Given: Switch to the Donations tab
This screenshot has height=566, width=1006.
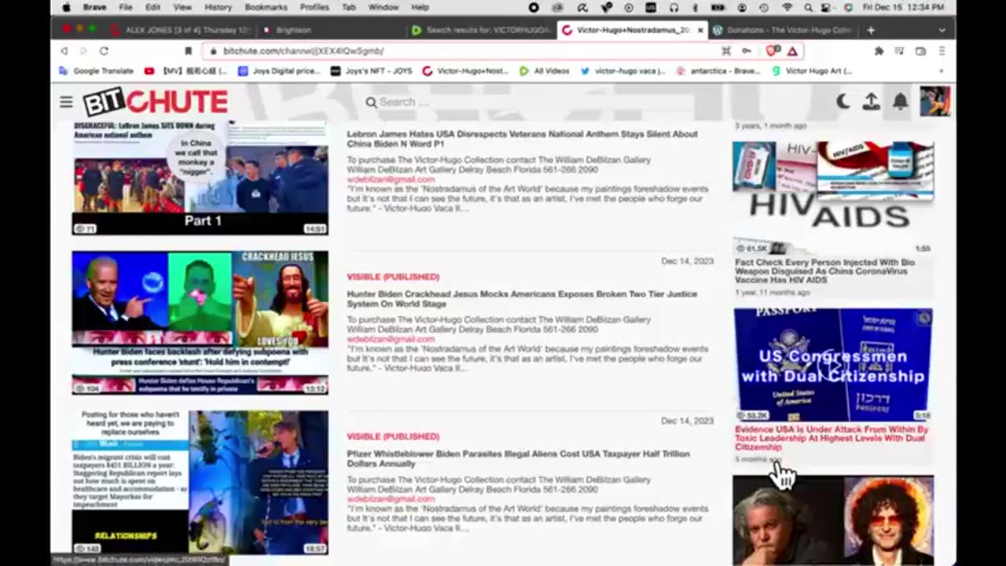Looking at the screenshot, I should [x=783, y=30].
